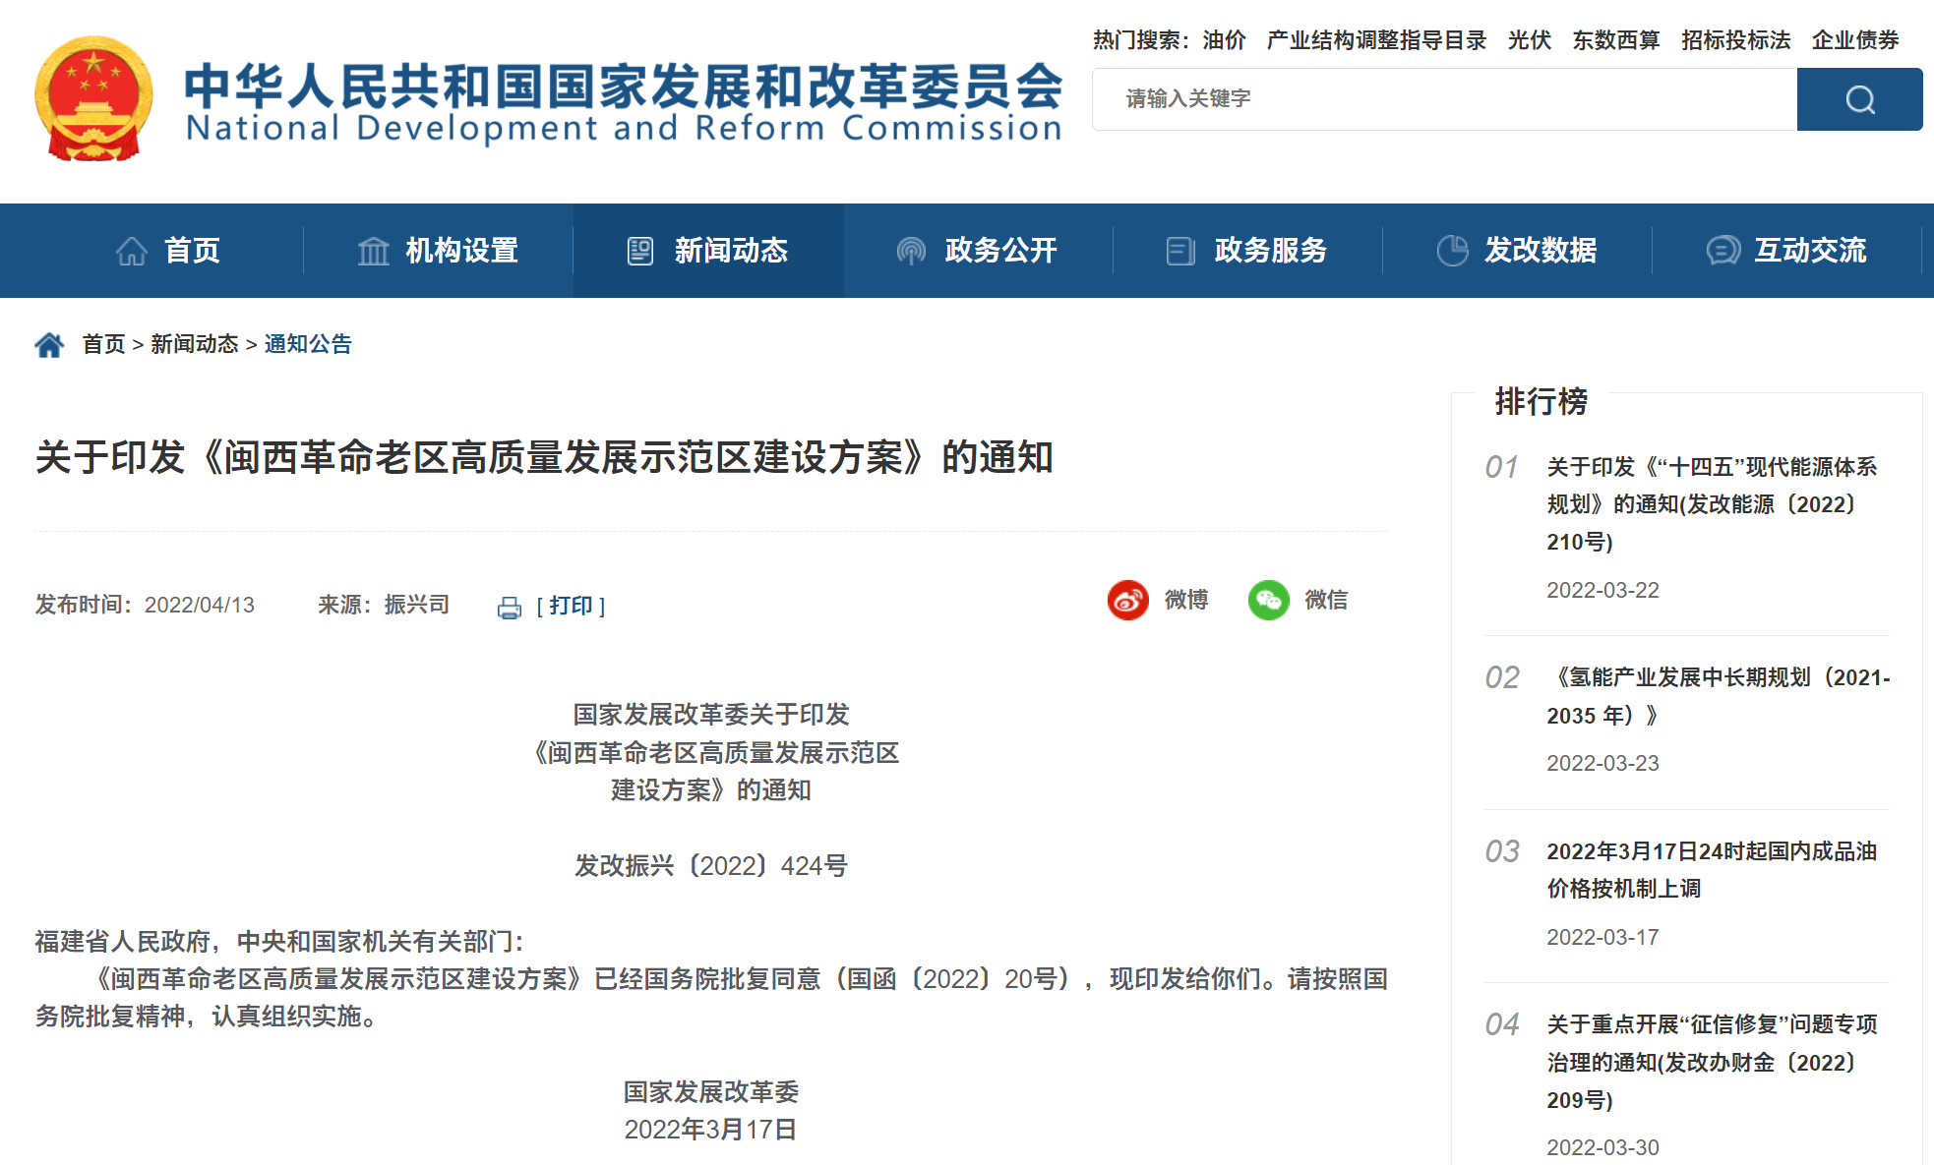Click the 打印 print link
The height and width of the screenshot is (1165, 1934).
click(572, 606)
